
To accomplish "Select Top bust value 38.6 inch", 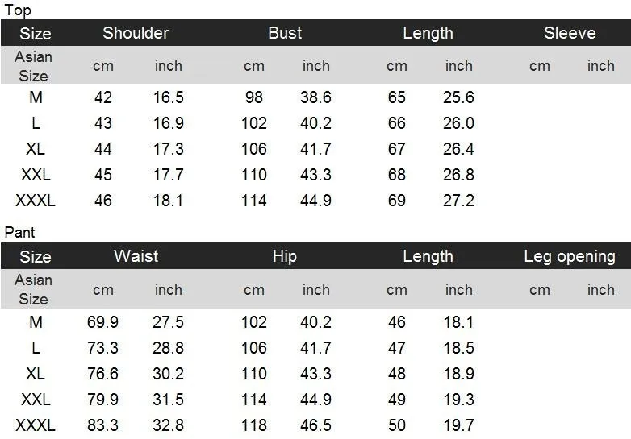I will (315, 97).
